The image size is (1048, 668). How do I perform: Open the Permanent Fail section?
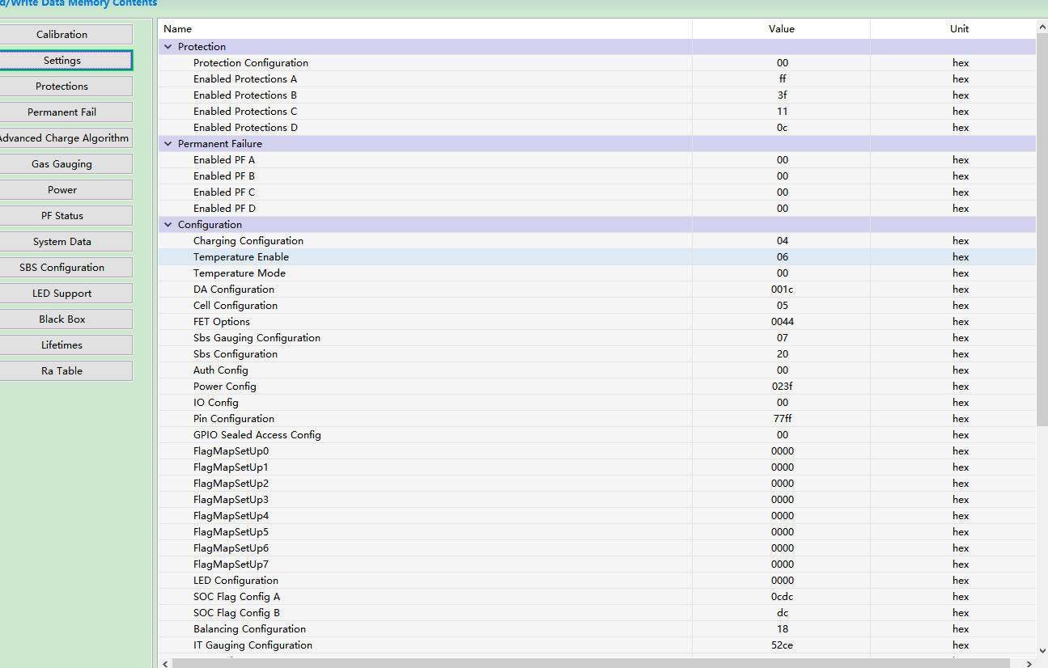coord(62,112)
